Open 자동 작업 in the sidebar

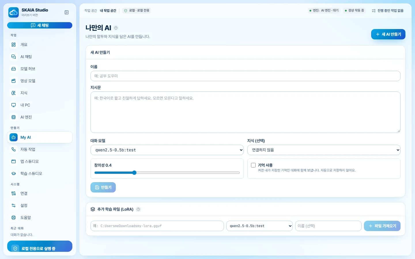pyautogui.click(x=40, y=149)
